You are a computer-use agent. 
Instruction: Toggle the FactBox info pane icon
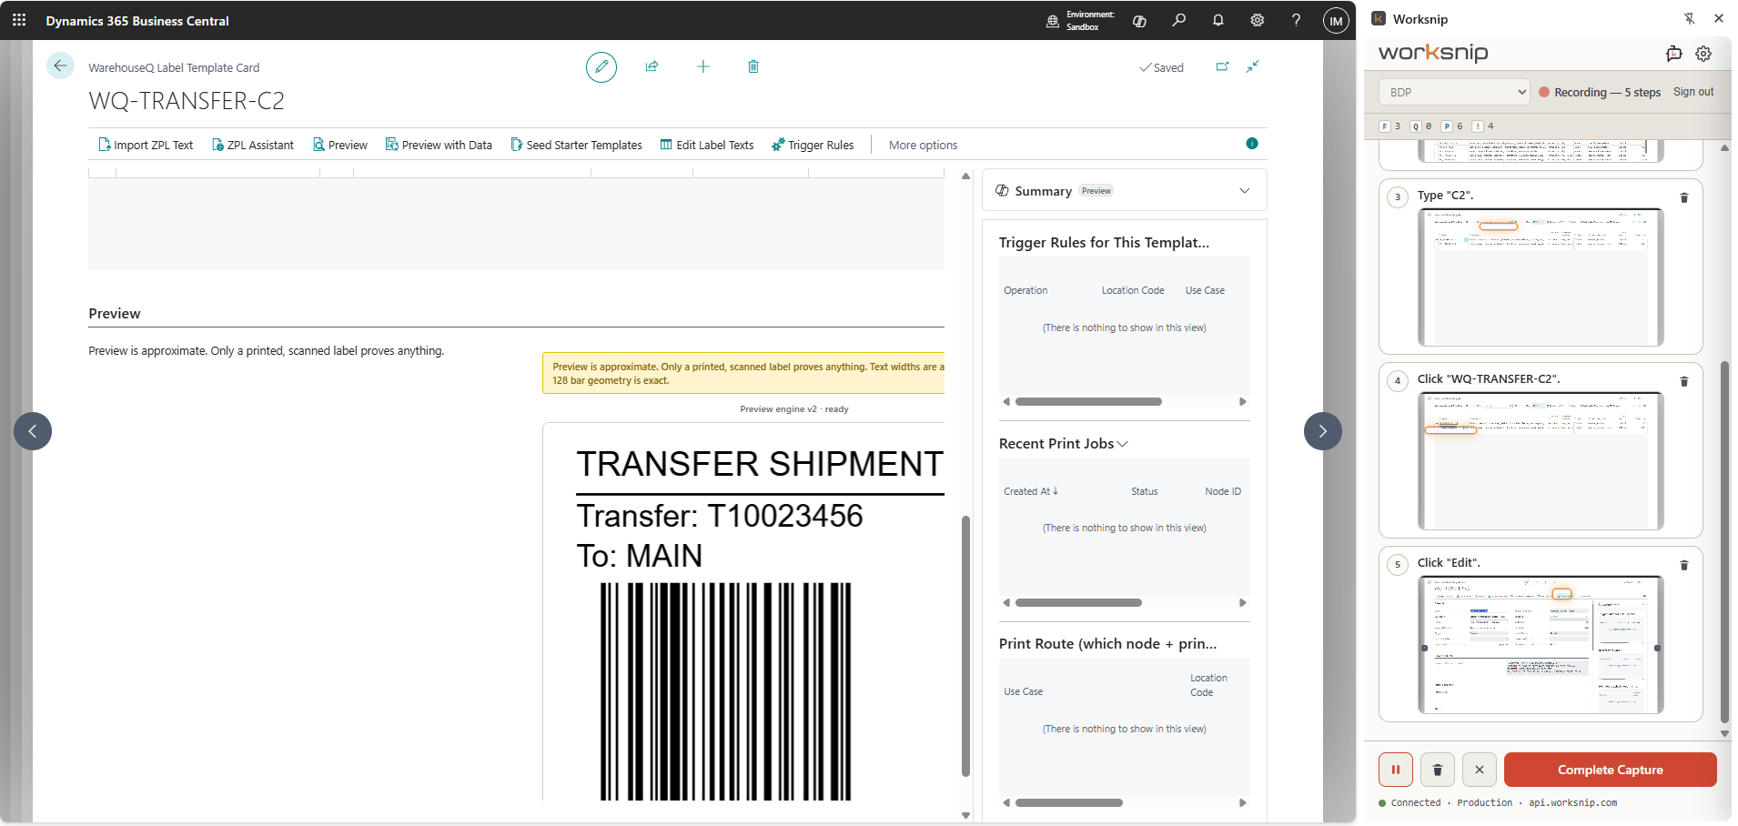coord(1252,144)
